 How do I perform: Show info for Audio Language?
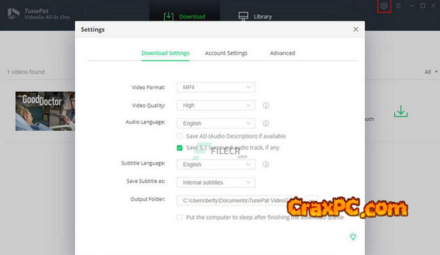(x=266, y=123)
